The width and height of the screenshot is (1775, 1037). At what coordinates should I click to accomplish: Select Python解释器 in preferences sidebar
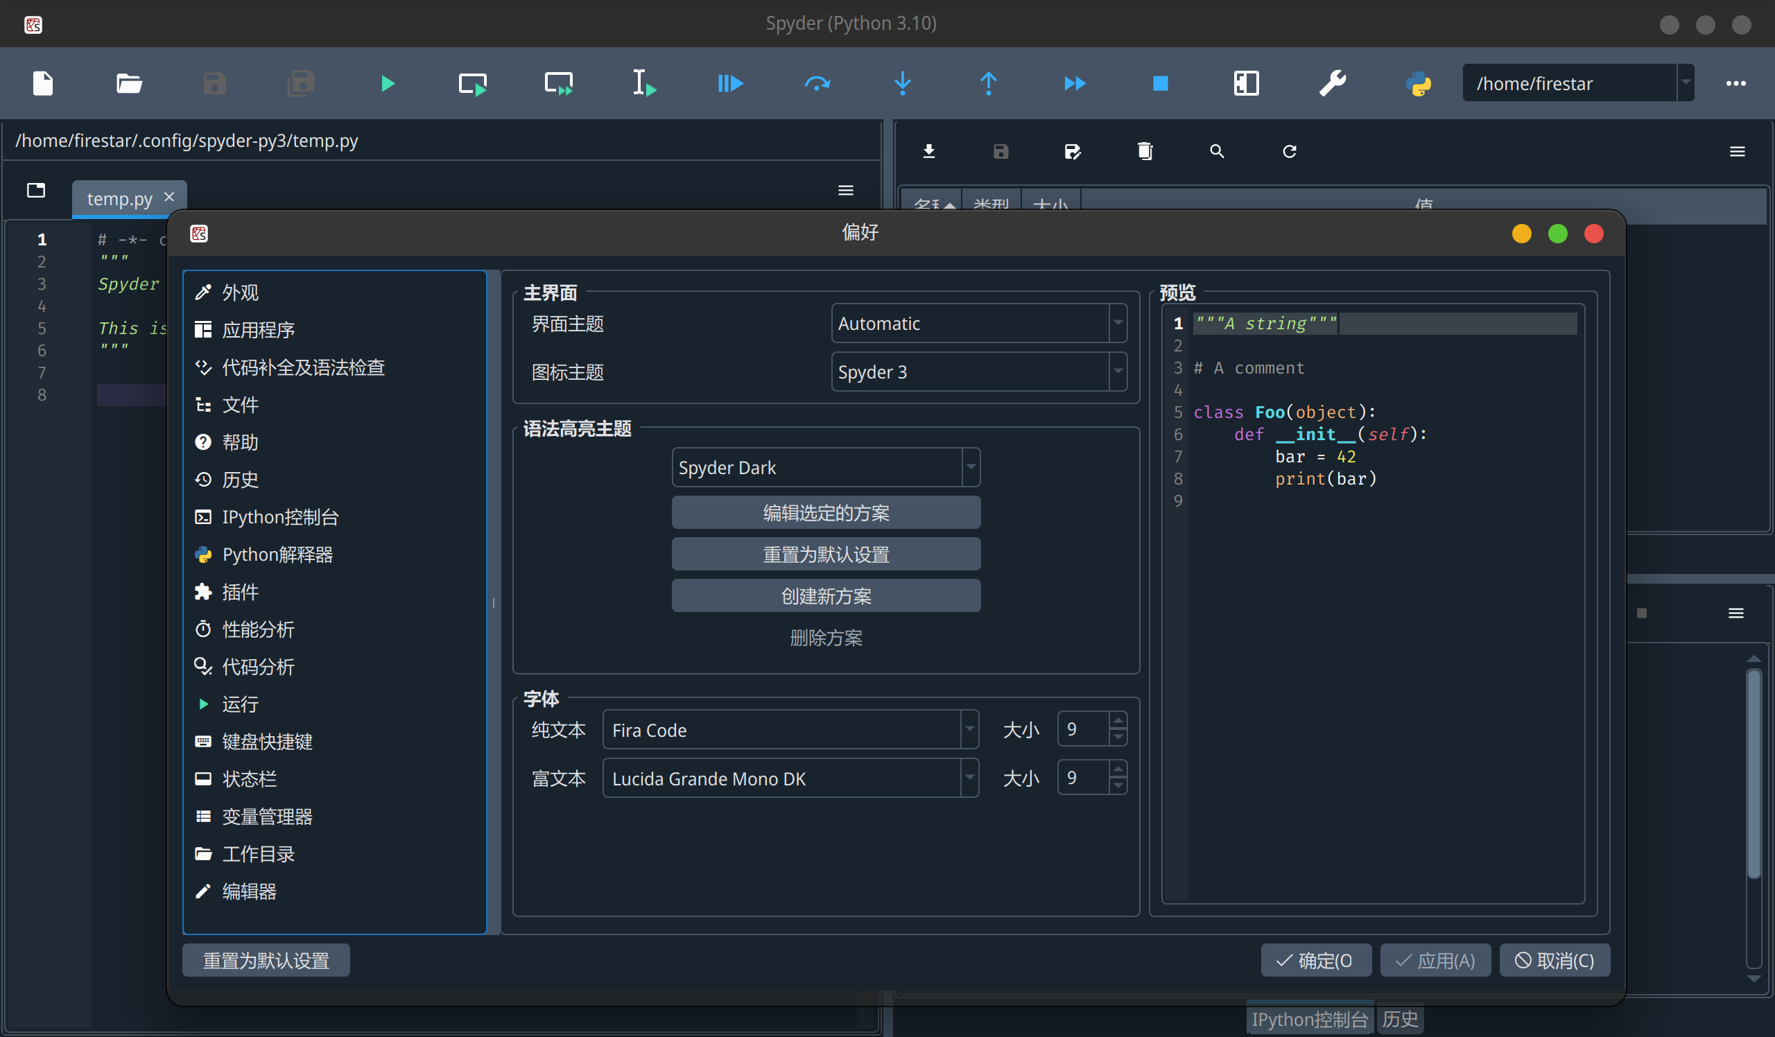(x=334, y=554)
